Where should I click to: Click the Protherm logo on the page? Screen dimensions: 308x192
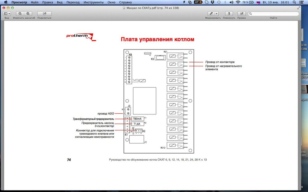[x=81, y=37]
